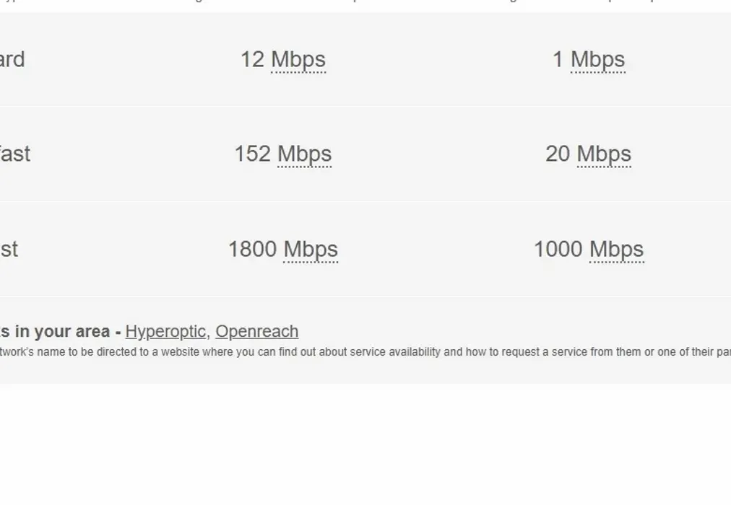Click the 1 in the first row's upload speed
The height and width of the screenshot is (505, 731).
coord(558,60)
